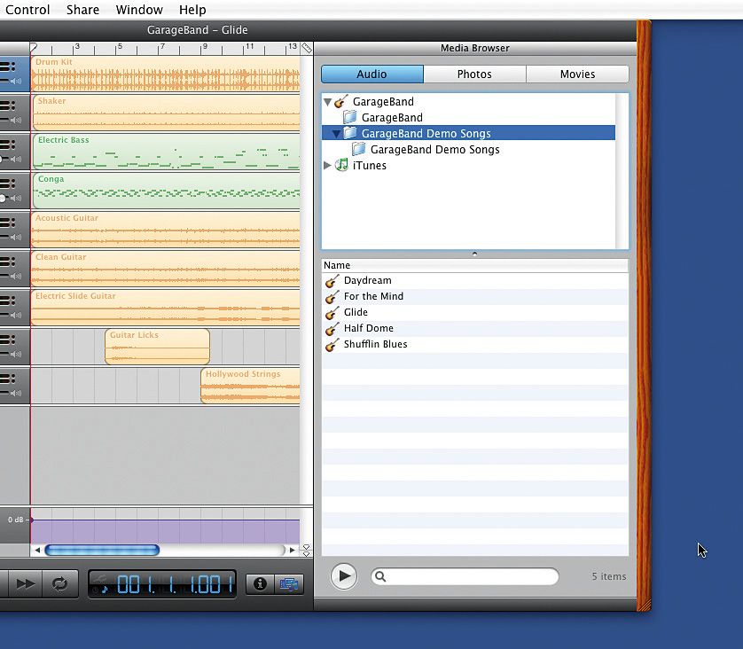
Task: Click the timeline scroll left arrow
Action: (37, 550)
